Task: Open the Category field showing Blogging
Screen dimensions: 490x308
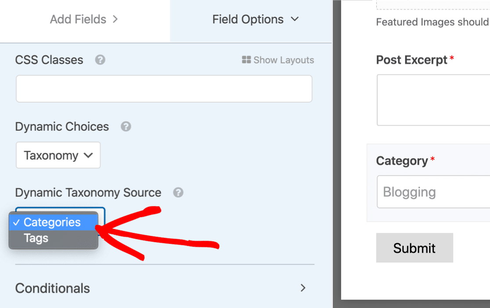Action: coord(433,192)
